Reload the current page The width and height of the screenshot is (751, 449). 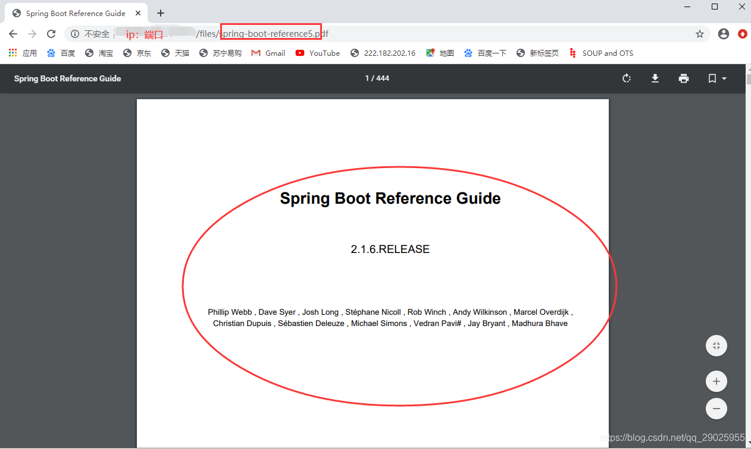[x=51, y=34]
